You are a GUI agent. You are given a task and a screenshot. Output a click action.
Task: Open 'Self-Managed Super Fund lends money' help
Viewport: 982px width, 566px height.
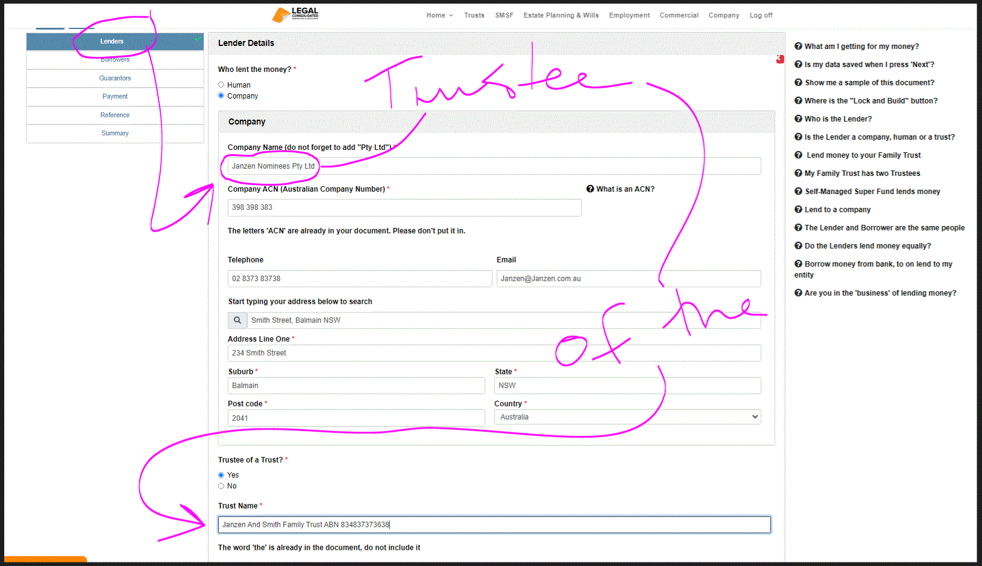(873, 192)
